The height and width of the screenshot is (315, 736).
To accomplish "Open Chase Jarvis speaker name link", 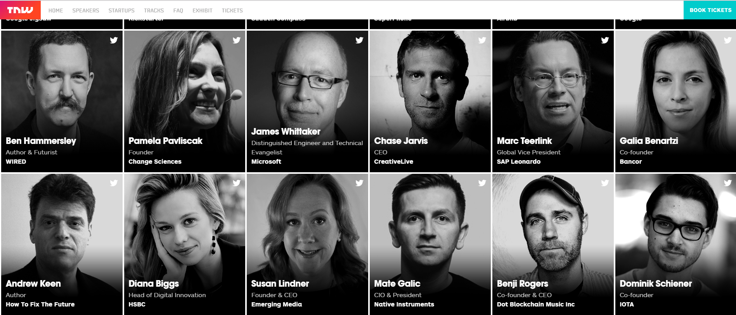I will pos(401,141).
